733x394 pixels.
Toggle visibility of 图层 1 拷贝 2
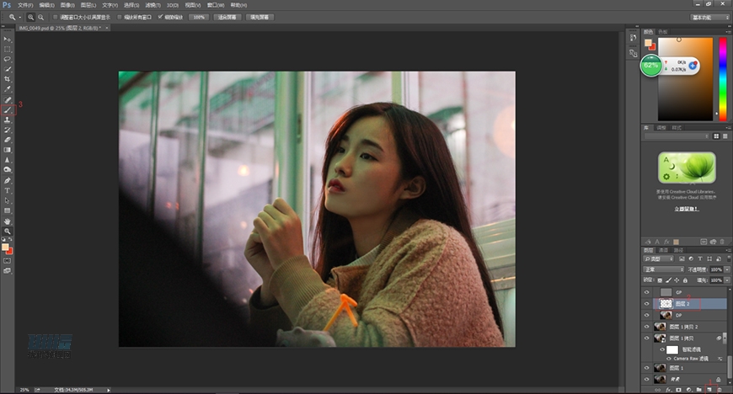(647, 326)
